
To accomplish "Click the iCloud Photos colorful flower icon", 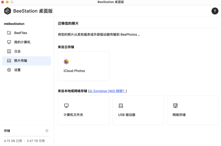I will [x=66, y=62].
